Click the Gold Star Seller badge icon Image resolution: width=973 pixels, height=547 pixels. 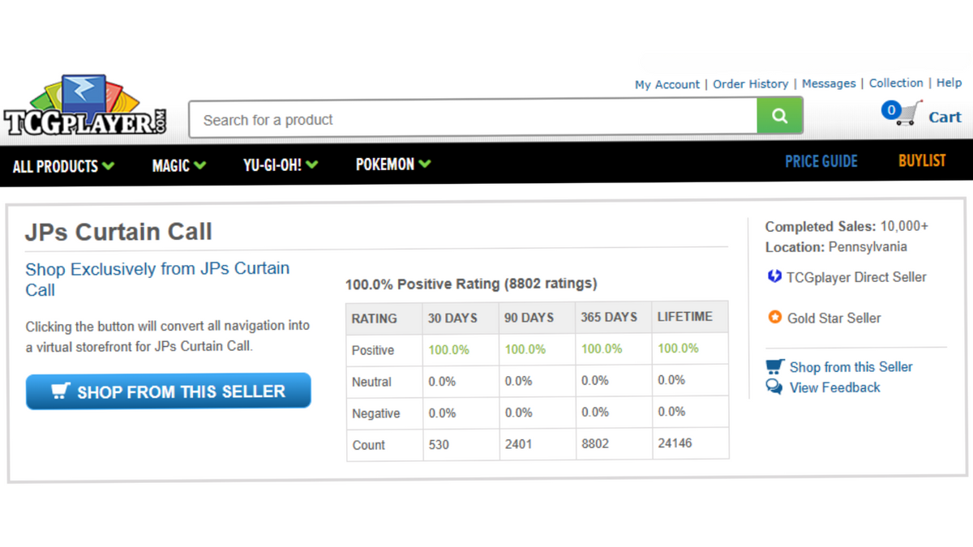pos(774,318)
